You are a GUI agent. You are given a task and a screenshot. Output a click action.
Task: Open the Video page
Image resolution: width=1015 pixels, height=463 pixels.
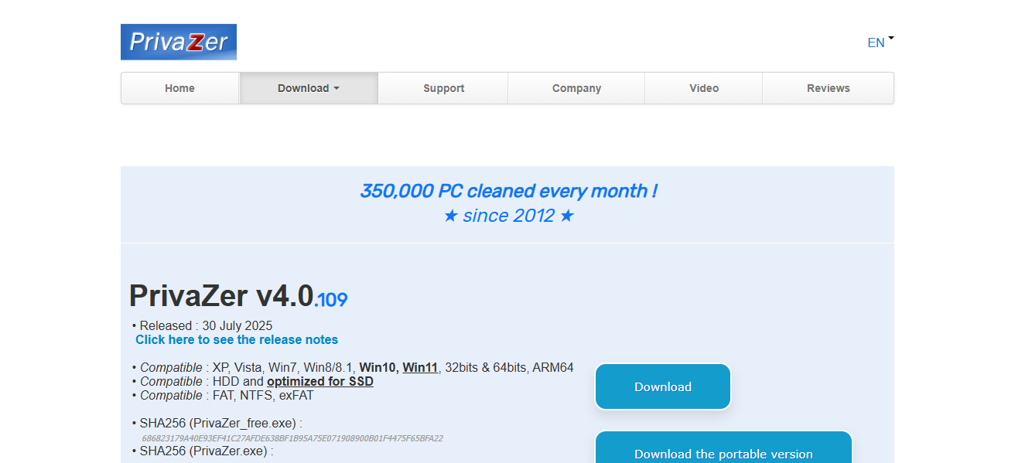pos(704,88)
